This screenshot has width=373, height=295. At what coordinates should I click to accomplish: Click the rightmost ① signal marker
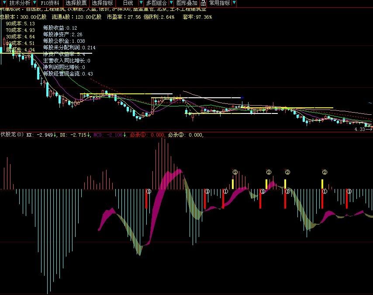pos(349,191)
